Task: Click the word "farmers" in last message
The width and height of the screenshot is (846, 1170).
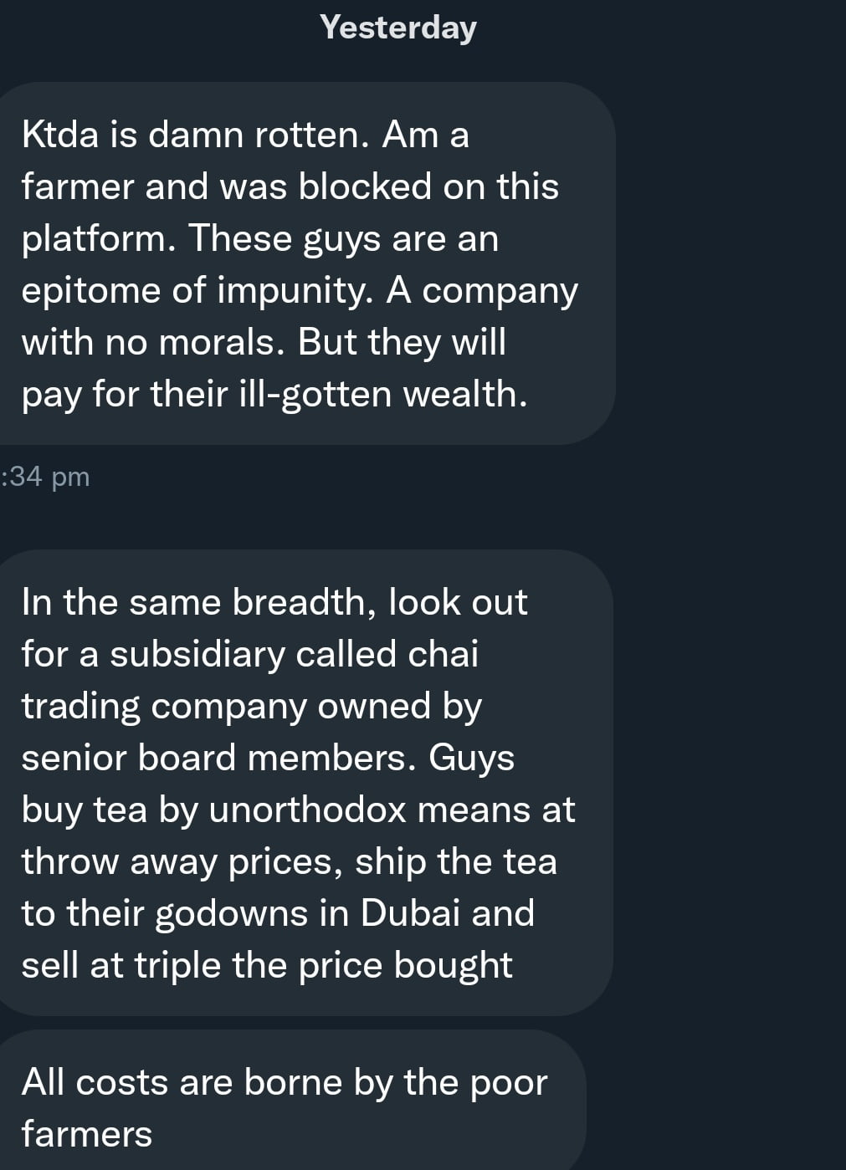Action: pos(87,1134)
